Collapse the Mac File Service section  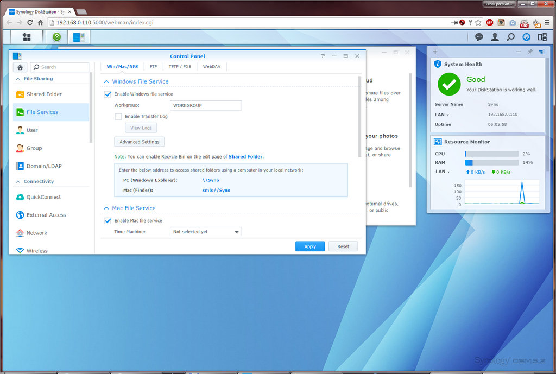[x=106, y=208]
